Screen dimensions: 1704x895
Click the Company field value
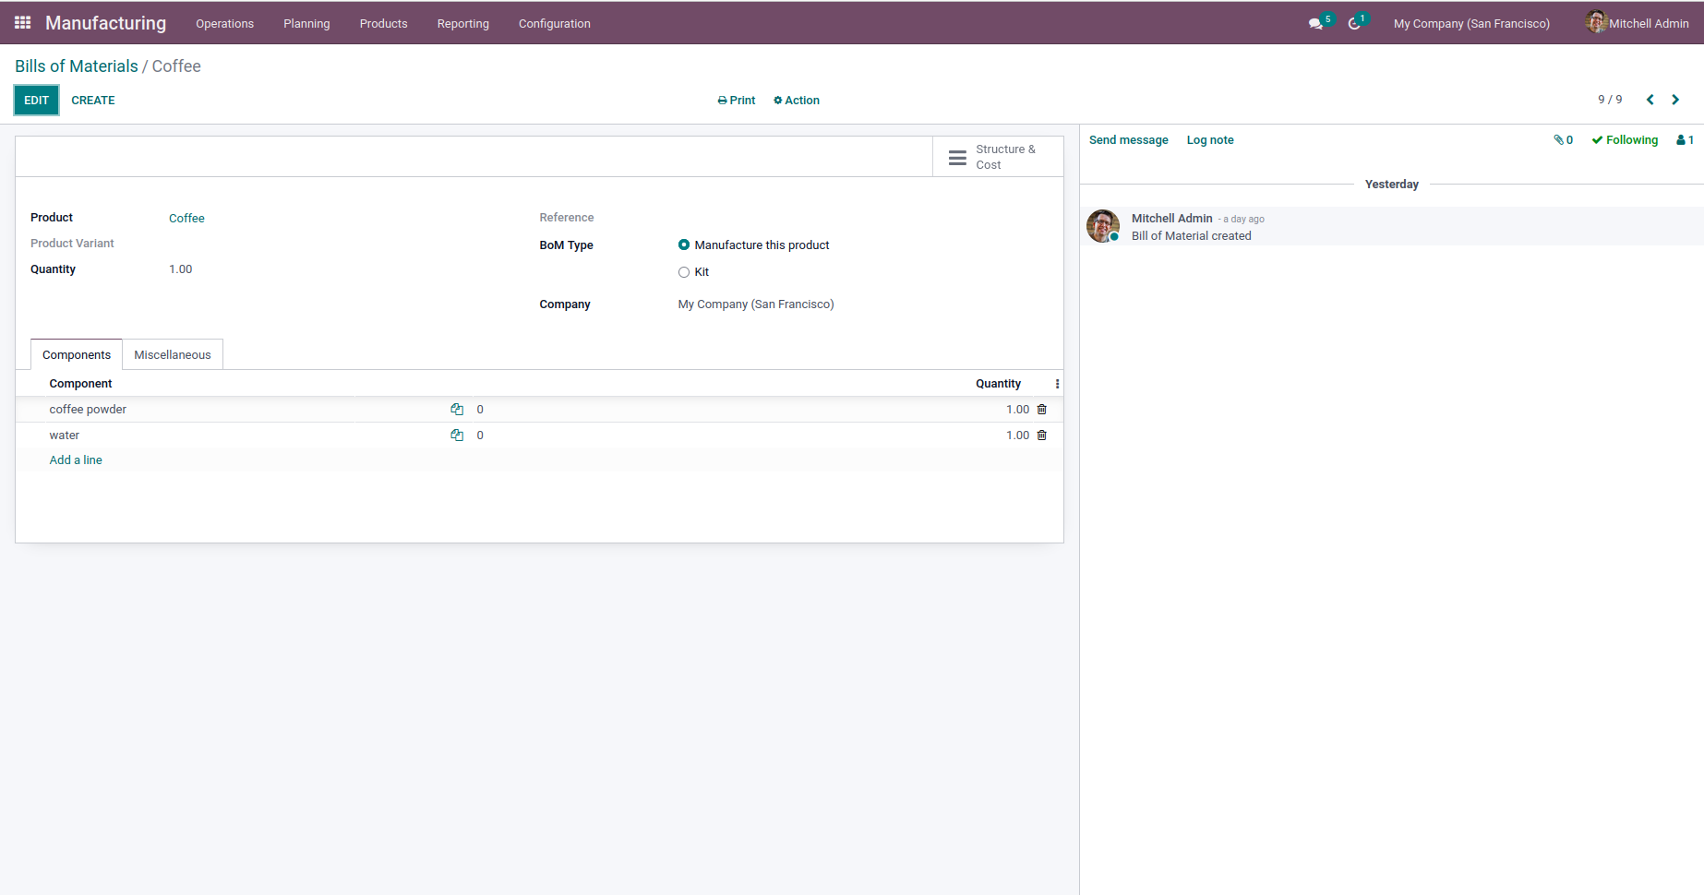(x=756, y=304)
